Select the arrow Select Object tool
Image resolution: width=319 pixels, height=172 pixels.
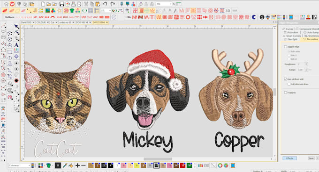17,27
